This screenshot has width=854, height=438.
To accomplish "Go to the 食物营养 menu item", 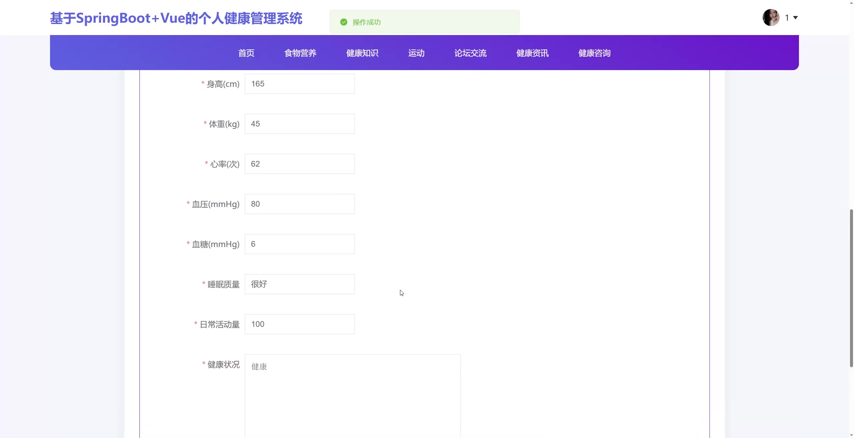I will coord(300,53).
